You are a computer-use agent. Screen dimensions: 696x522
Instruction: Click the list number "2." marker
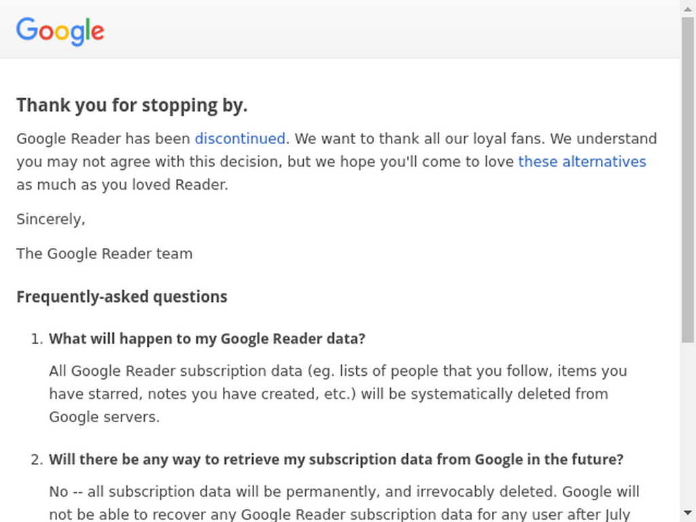(37, 460)
